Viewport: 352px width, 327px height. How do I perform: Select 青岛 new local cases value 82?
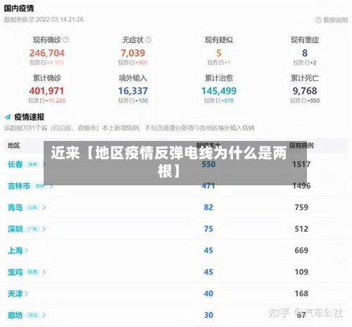[x=208, y=207]
